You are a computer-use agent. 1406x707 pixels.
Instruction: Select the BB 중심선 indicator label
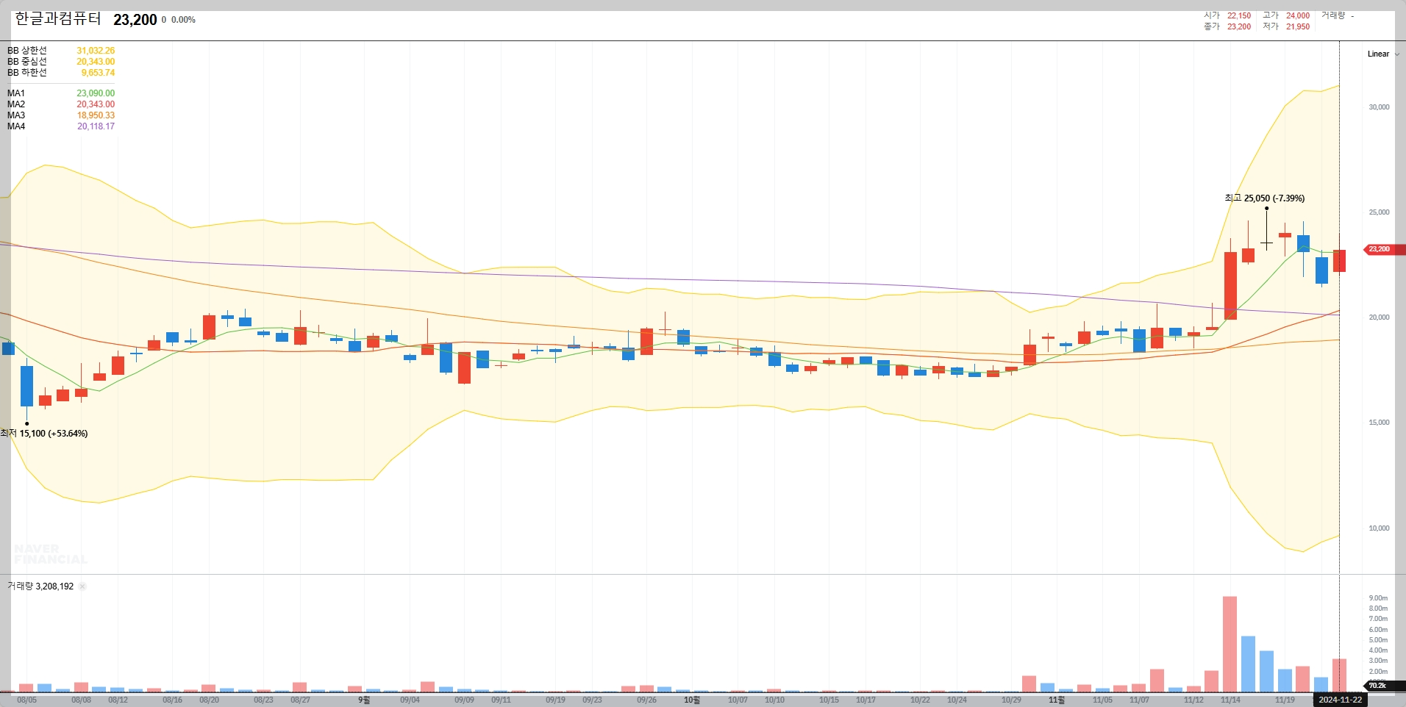[27, 62]
